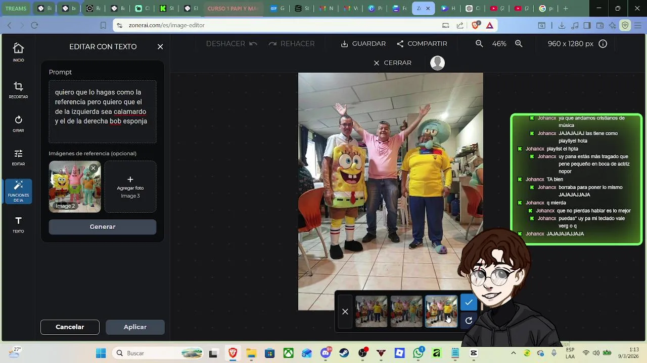Zoom in with the plus magnifier
The image size is (647, 363).
point(519,44)
